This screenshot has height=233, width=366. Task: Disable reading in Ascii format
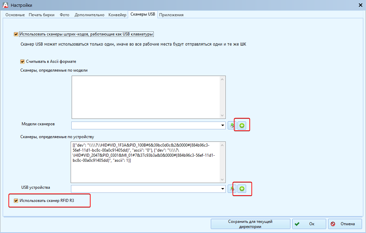23,61
